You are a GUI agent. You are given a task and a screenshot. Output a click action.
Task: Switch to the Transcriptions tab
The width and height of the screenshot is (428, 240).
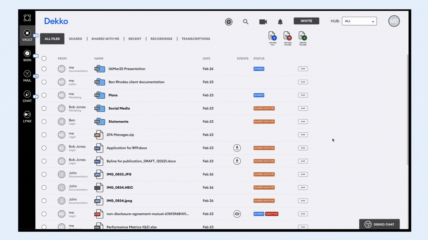tap(196, 39)
